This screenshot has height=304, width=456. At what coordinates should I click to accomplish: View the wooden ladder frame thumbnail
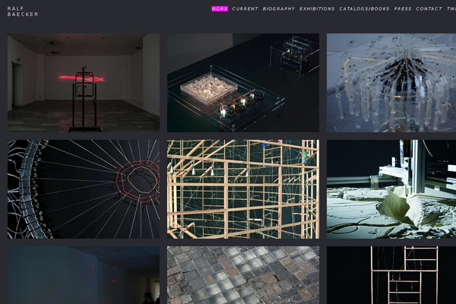pyautogui.click(x=391, y=275)
